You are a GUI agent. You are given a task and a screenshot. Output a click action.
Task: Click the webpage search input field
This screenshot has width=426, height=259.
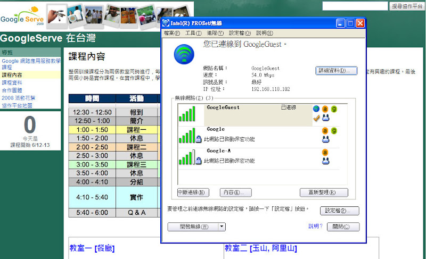click(x=355, y=6)
